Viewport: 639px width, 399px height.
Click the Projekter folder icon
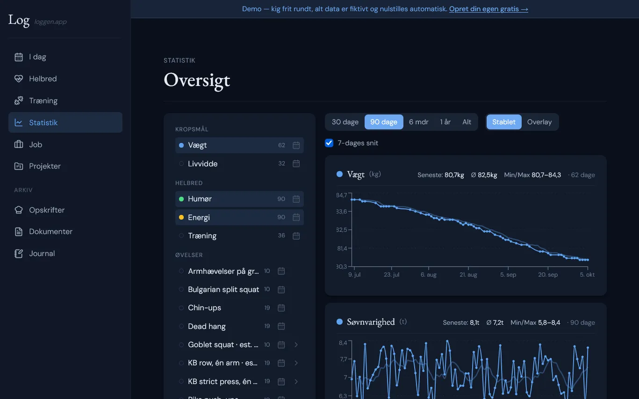point(19,166)
